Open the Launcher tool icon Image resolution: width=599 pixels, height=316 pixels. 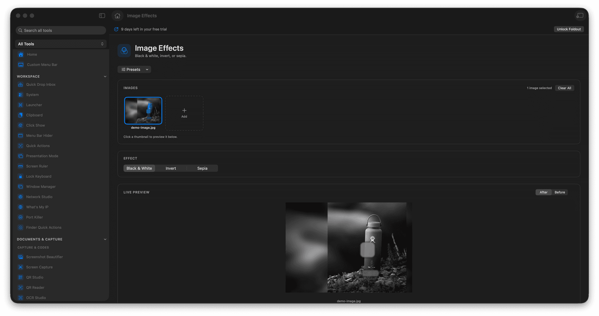point(21,105)
